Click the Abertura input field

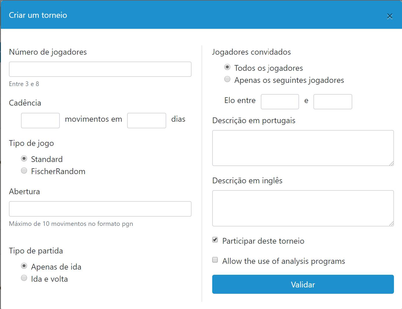tap(100, 209)
